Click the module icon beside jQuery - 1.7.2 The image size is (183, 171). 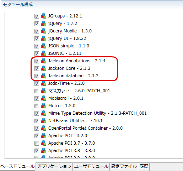(43, 24)
